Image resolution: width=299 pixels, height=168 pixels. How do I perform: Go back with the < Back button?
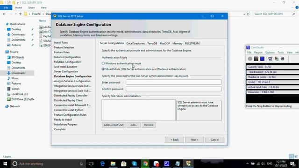pos(174,140)
